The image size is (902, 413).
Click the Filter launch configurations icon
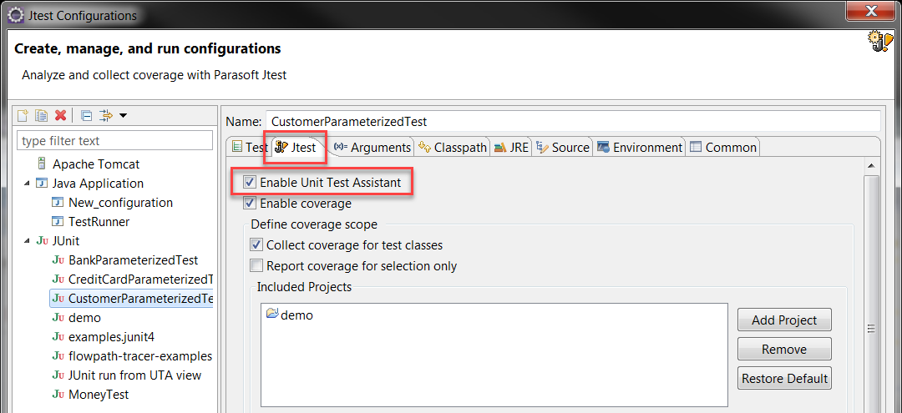click(106, 115)
